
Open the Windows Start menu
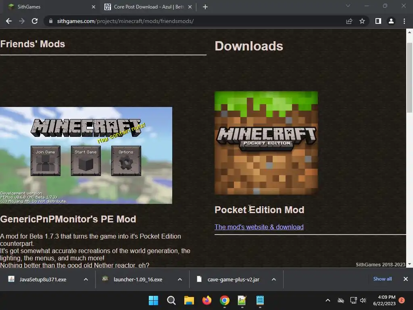click(154, 300)
